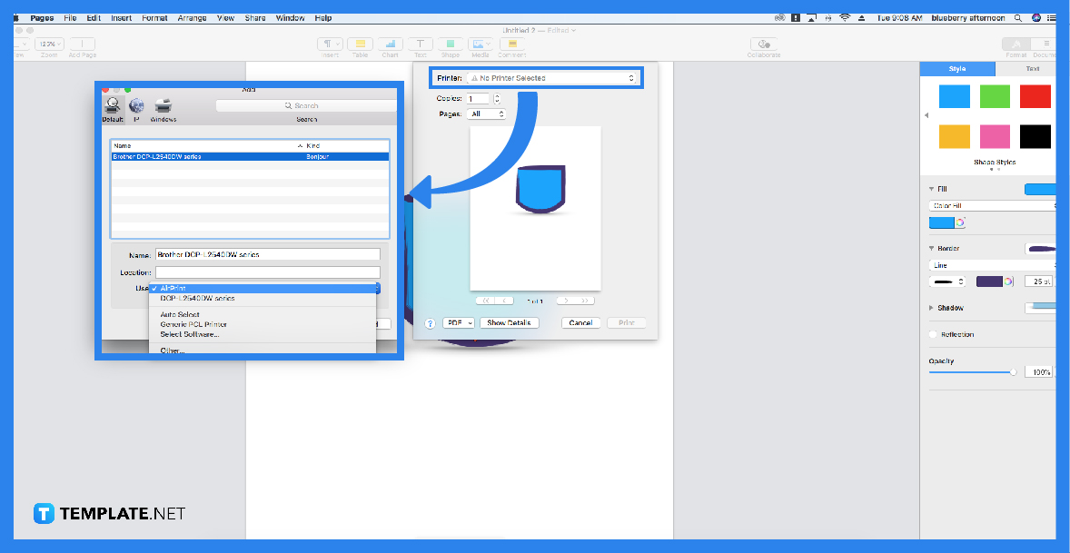This screenshot has height=553, width=1070.
Task: Click the Add Page toolbar icon
Action: [x=83, y=44]
